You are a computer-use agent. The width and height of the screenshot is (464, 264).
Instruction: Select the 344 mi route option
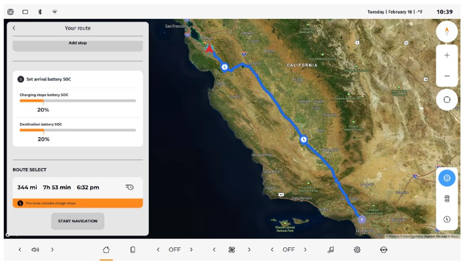pos(78,188)
